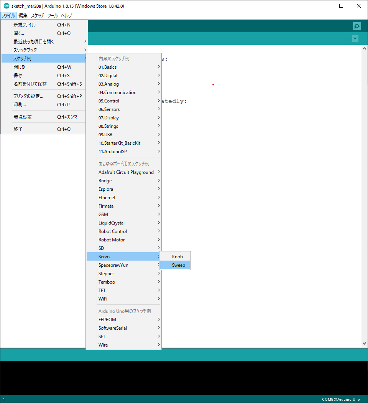Open 10.StarterKit_BasicKit submenu
368x403 pixels.
pyautogui.click(x=124, y=143)
